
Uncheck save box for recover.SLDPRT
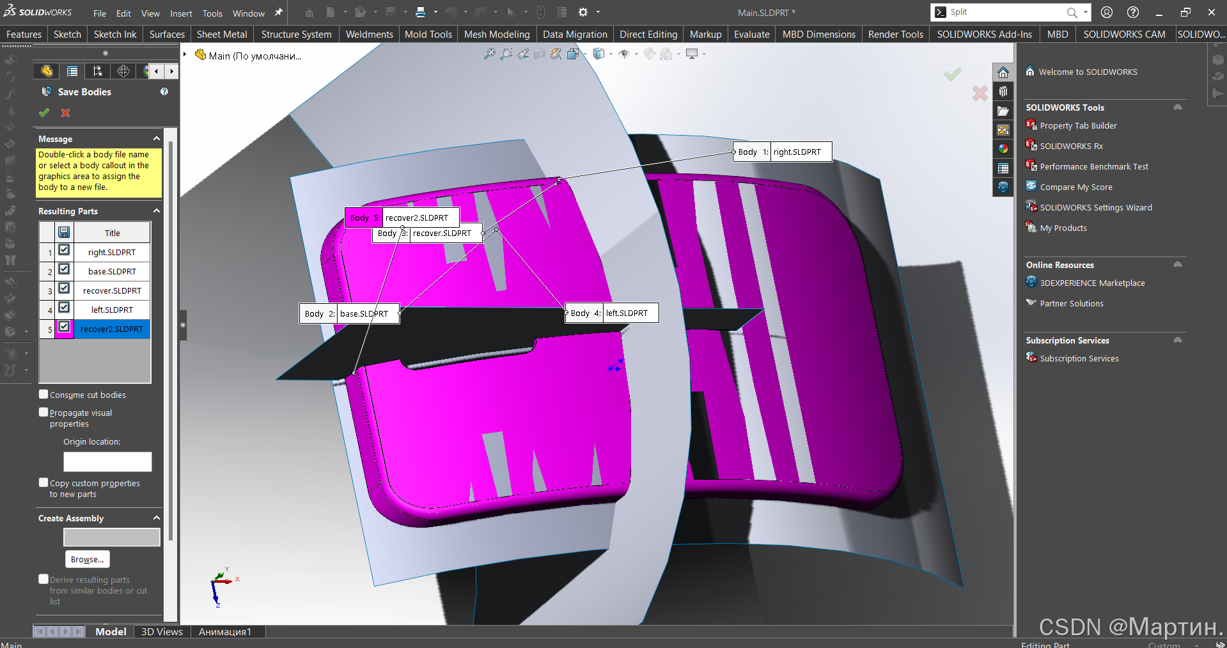pos(64,288)
